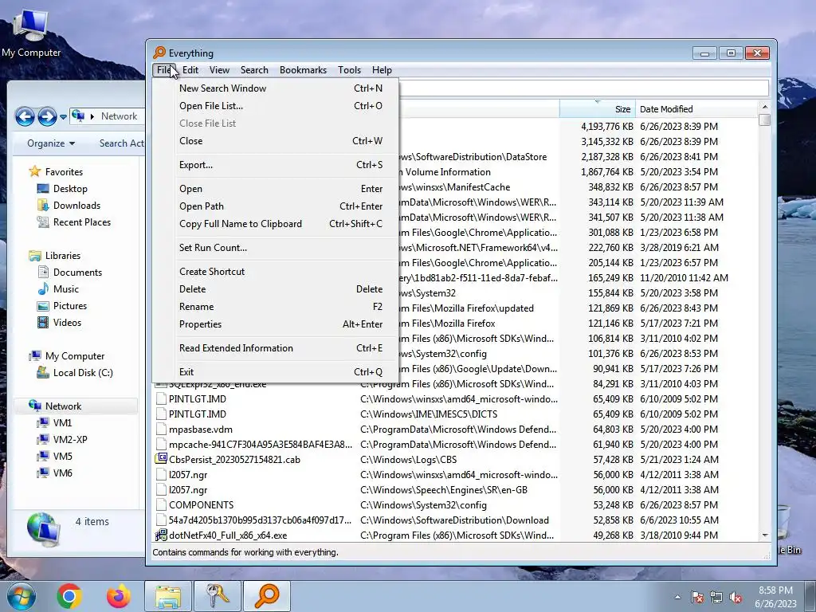Click the Windows Start orb
The image size is (816, 612).
click(x=21, y=596)
